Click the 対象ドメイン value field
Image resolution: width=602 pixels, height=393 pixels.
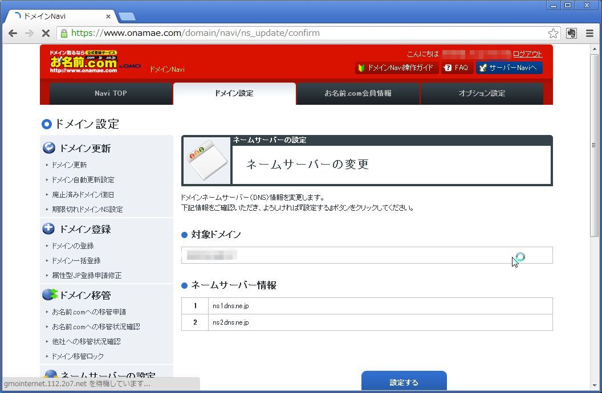click(x=367, y=255)
